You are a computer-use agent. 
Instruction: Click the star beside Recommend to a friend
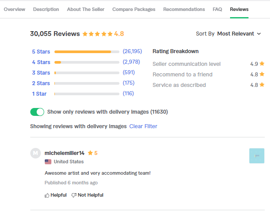pyautogui.click(x=262, y=74)
